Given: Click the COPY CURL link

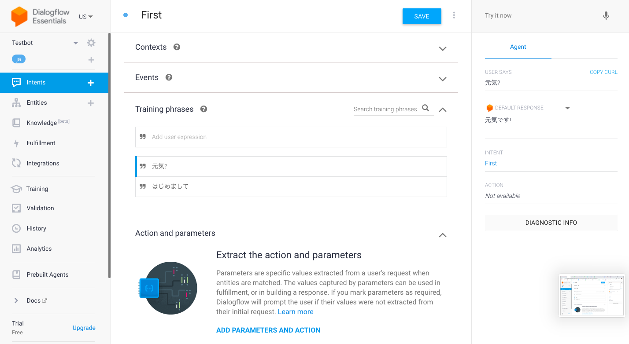Looking at the screenshot, I should coord(603,72).
